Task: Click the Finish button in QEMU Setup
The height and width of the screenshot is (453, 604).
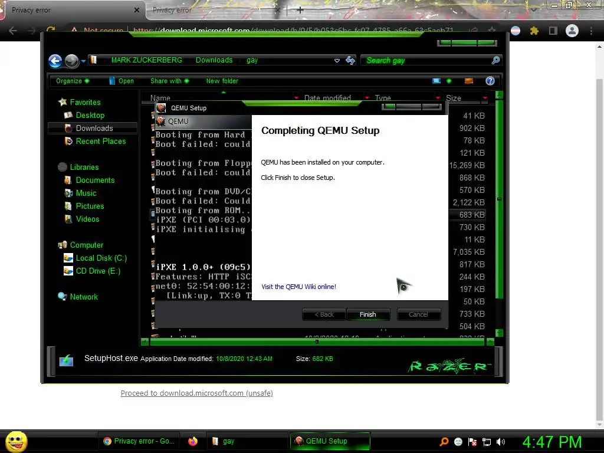Action: pyautogui.click(x=368, y=314)
